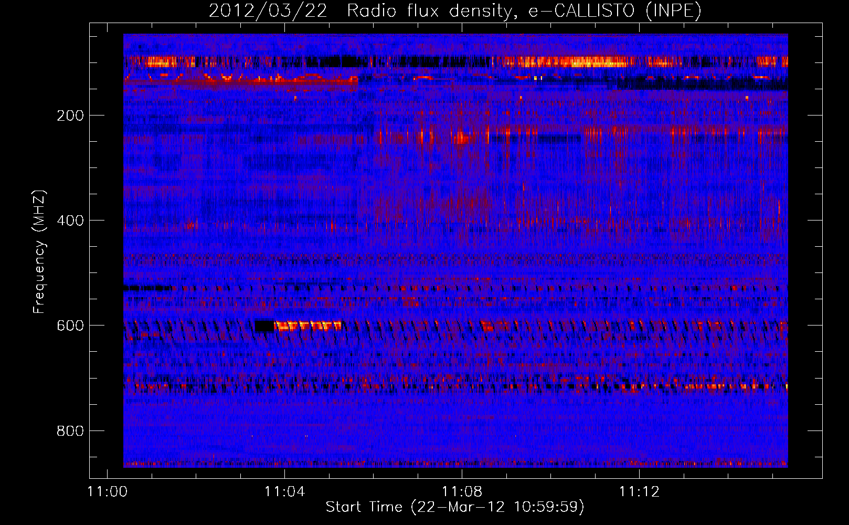Click the 200 frequency tick label
This screenshot has height=525, width=849.
pyautogui.click(x=70, y=115)
